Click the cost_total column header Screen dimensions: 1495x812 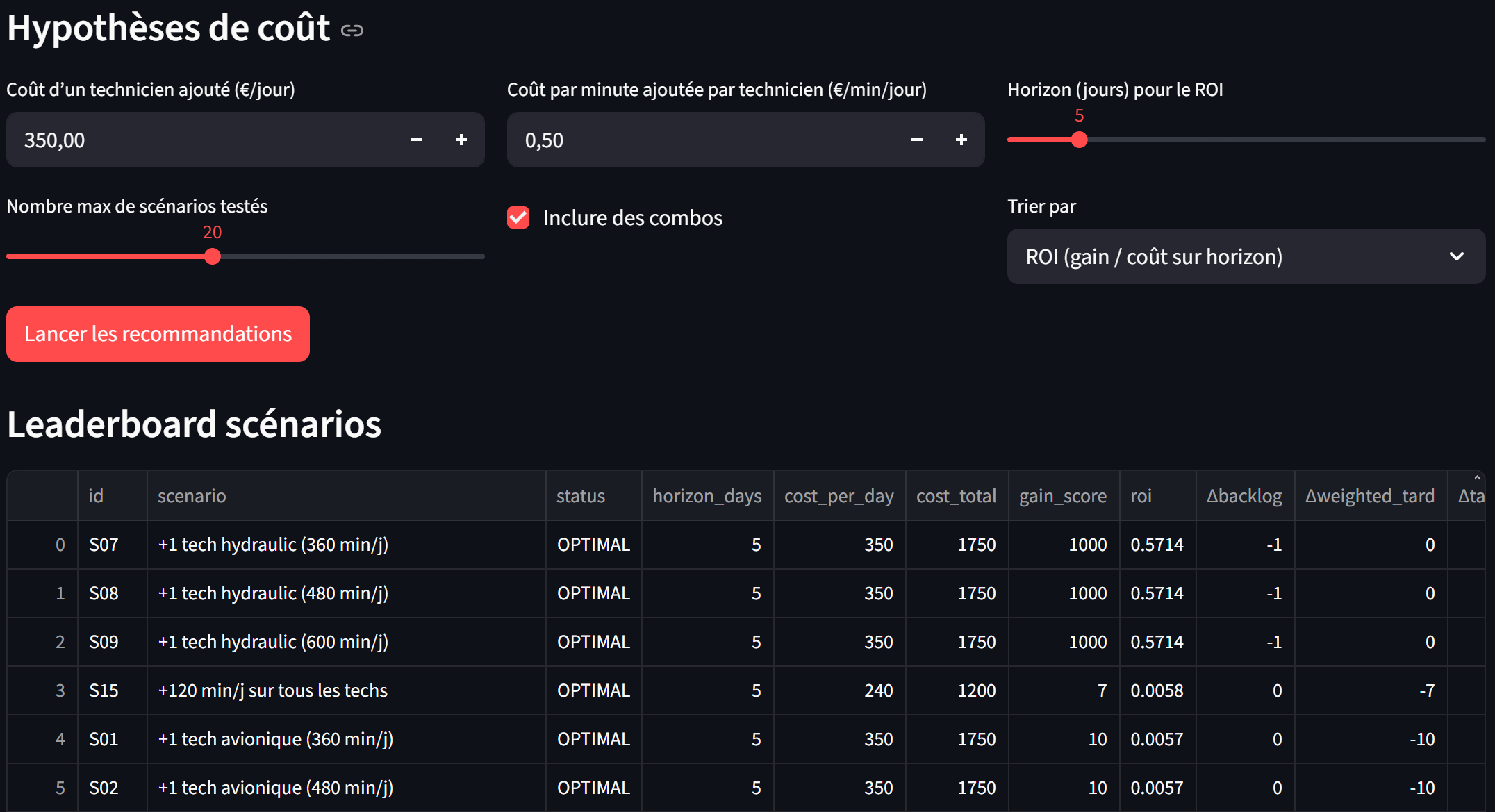click(x=956, y=495)
